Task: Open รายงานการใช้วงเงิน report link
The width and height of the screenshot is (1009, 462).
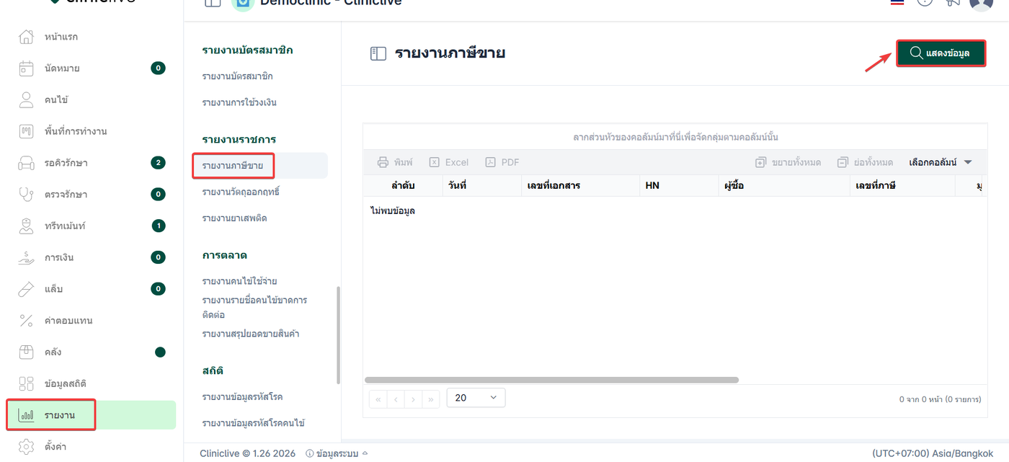Action: (239, 102)
